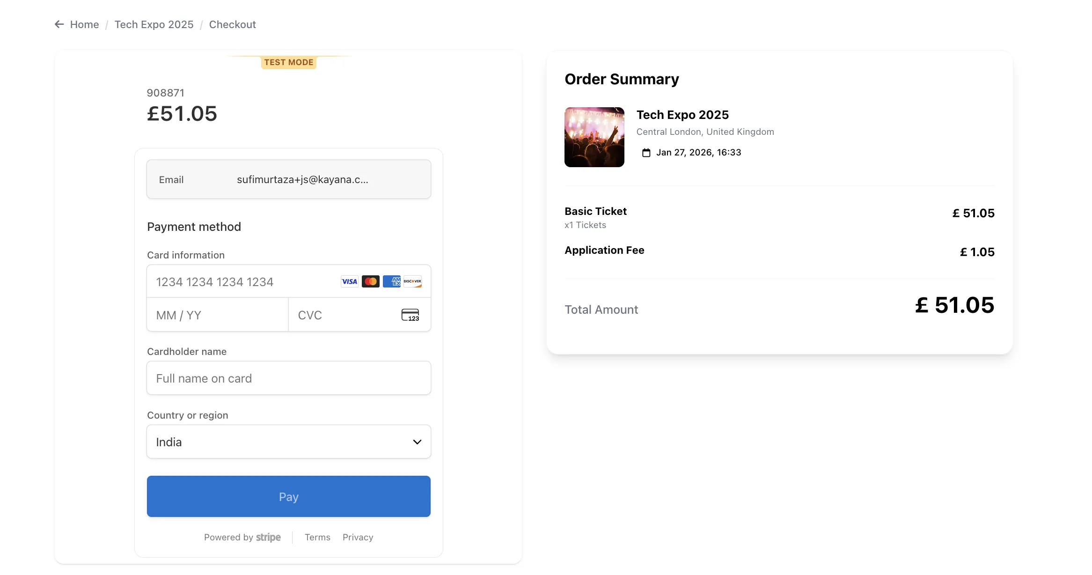1092x575 pixels.
Task: Click the £ 1.05 fee amount
Action: [977, 252]
